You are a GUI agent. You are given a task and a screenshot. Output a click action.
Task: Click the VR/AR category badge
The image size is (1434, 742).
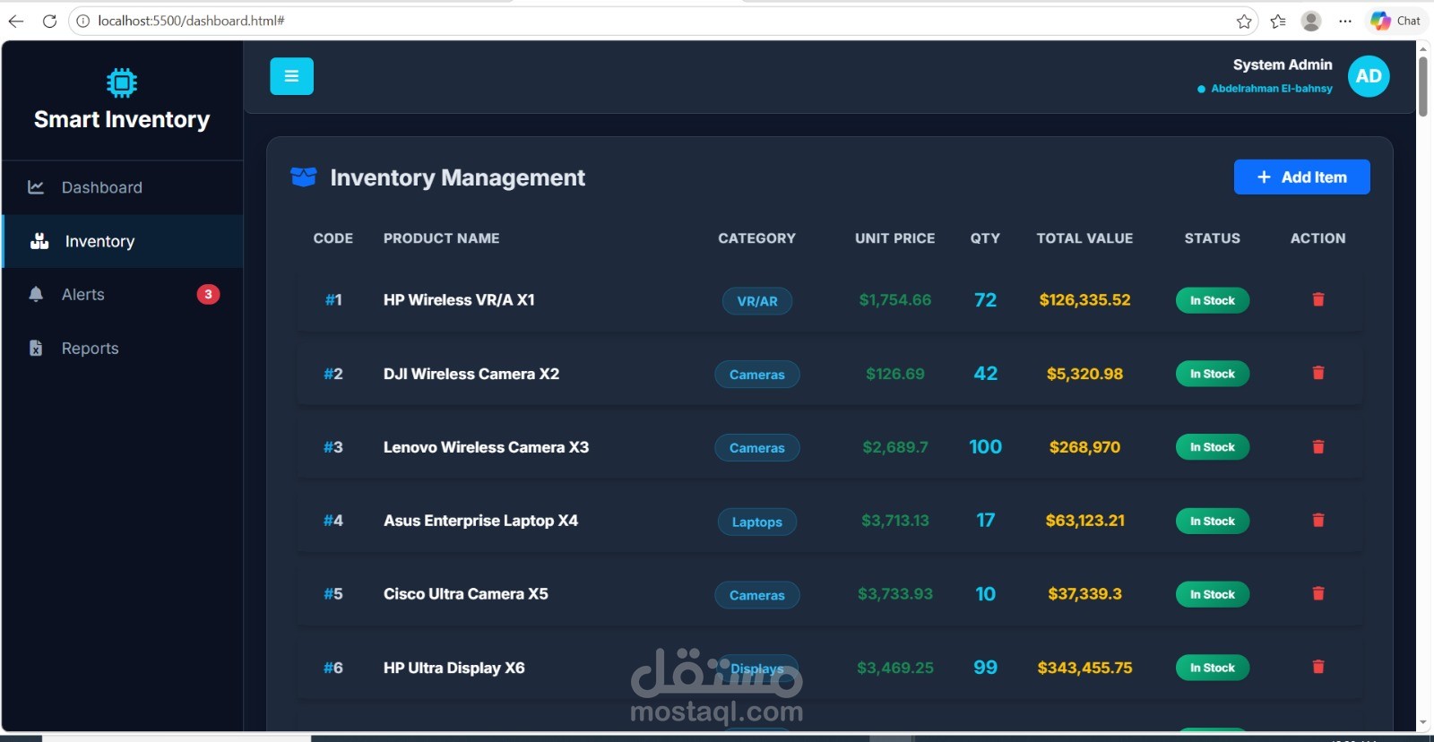tap(757, 301)
